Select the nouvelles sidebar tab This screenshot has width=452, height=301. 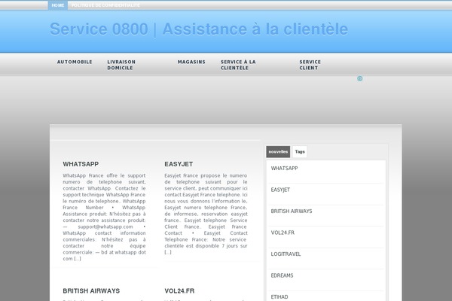pos(278,152)
